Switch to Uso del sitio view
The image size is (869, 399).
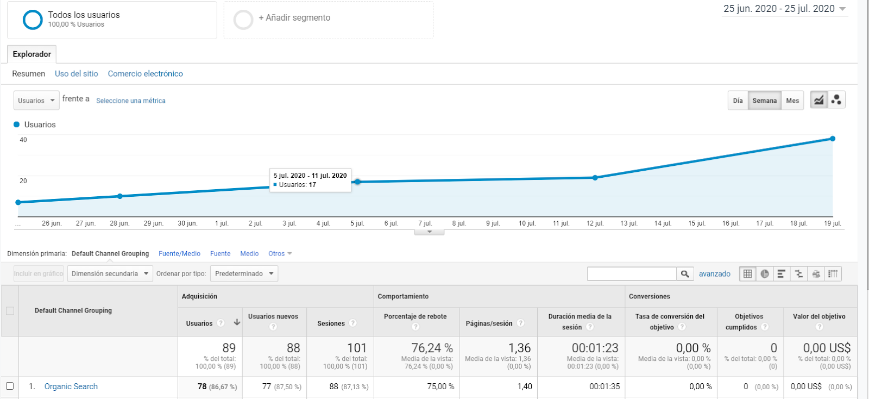pyautogui.click(x=77, y=73)
